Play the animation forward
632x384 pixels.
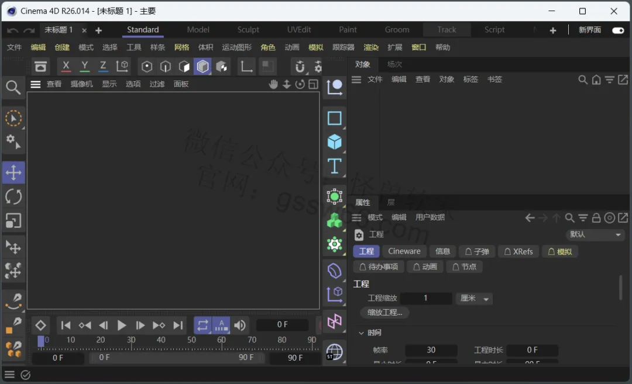(121, 325)
